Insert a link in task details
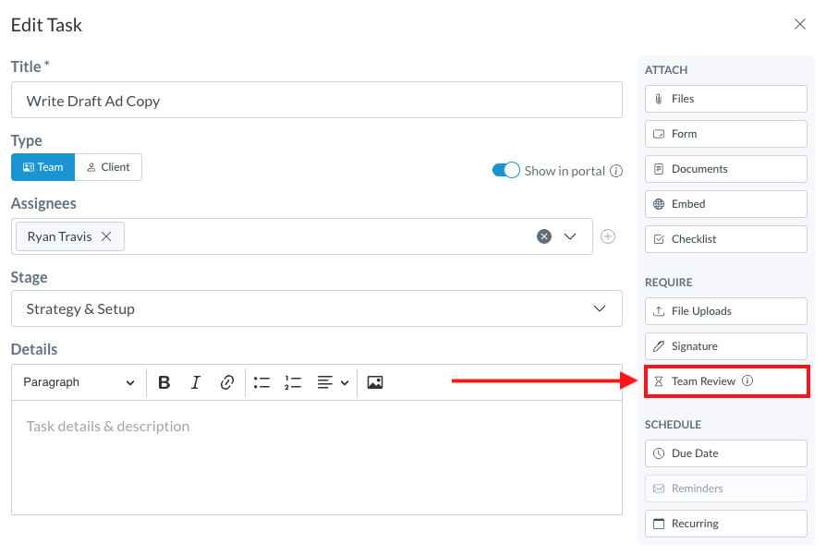The image size is (826, 555). point(226,382)
